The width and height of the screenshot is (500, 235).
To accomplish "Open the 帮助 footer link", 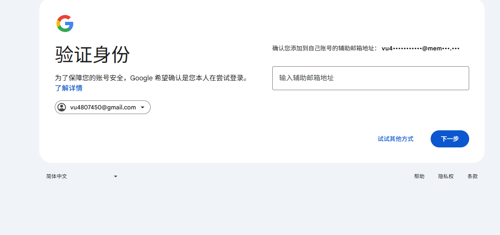I will coord(419,176).
